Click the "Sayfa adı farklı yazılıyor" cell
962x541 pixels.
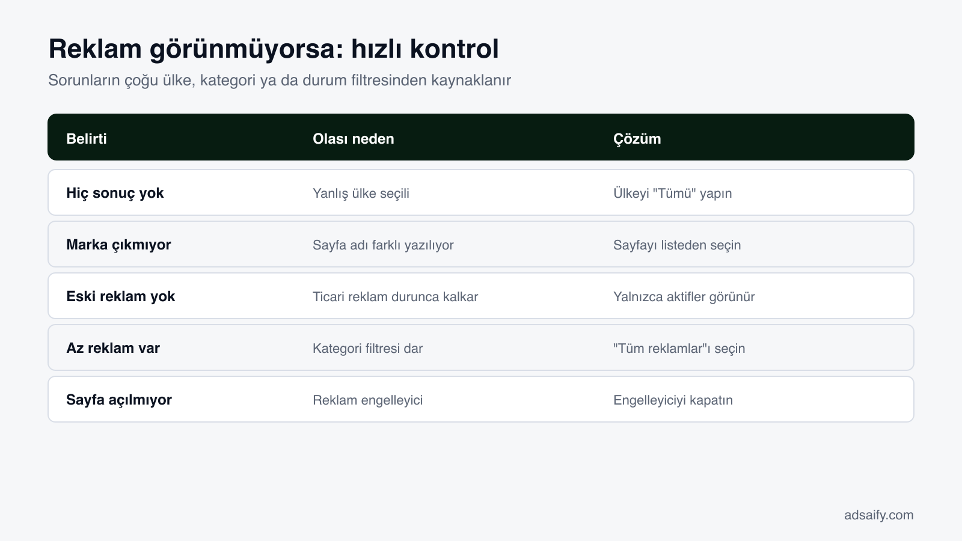tap(383, 245)
